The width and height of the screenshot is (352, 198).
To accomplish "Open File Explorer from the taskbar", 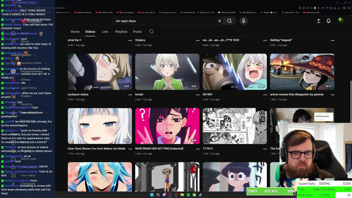I will 182,195.
